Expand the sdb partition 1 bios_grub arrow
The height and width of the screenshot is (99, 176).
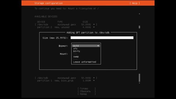pyautogui.click(x=94, y=81)
